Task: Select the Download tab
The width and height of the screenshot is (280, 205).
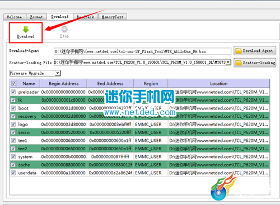Action: click(60, 17)
